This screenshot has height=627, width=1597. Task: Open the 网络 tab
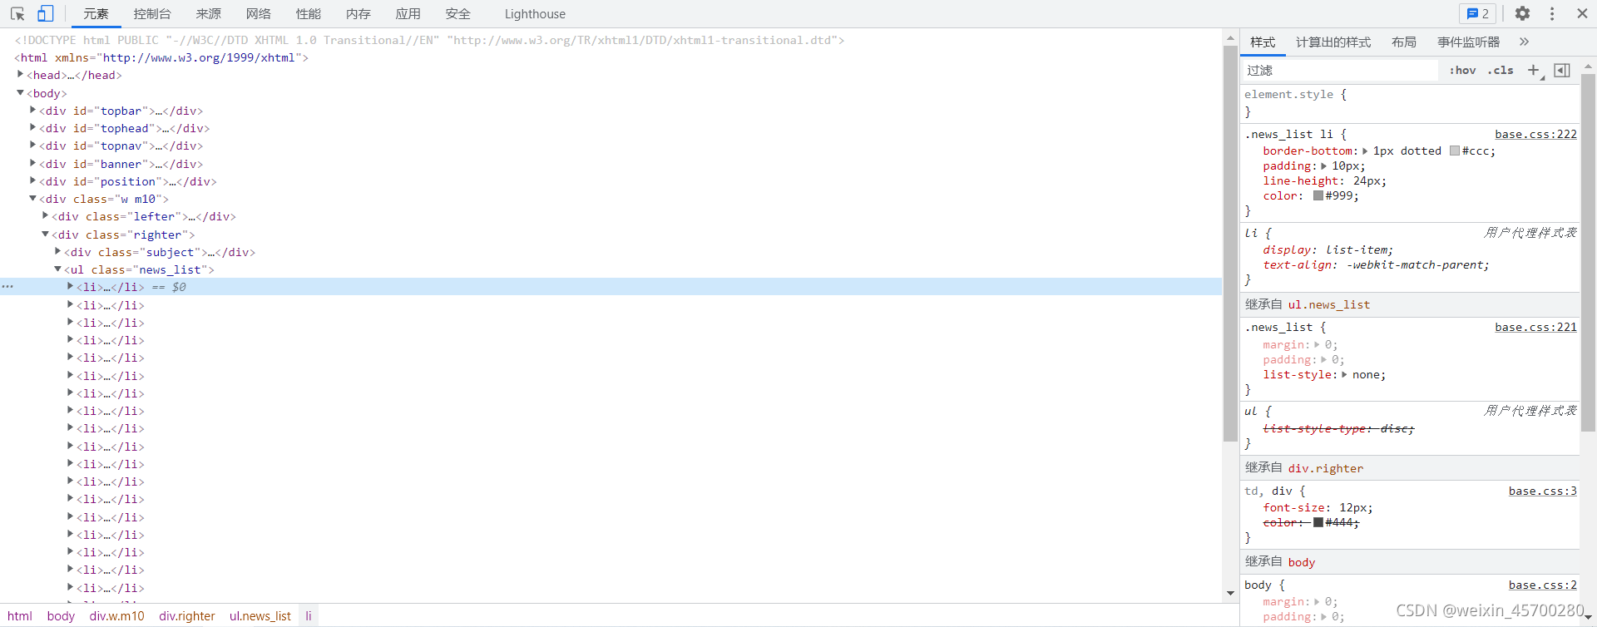pos(259,14)
